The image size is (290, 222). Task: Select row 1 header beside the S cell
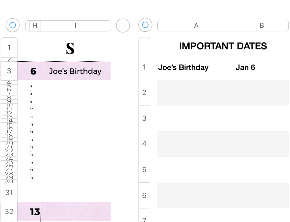pyautogui.click(x=9, y=47)
